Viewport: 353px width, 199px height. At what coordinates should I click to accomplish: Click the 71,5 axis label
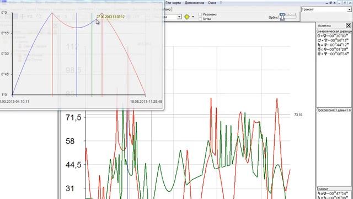pyautogui.click(x=73, y=118)
